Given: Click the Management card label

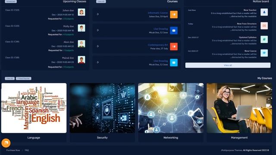Looking at the screenshot, I should (239, 138).
